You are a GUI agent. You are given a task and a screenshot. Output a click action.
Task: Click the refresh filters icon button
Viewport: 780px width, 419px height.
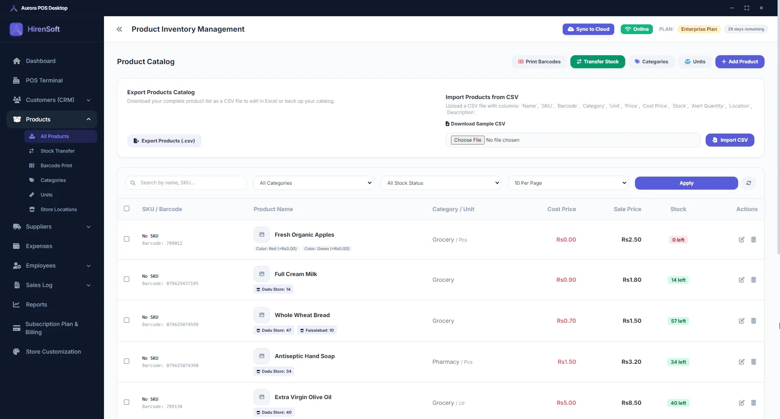click(749, 183)
